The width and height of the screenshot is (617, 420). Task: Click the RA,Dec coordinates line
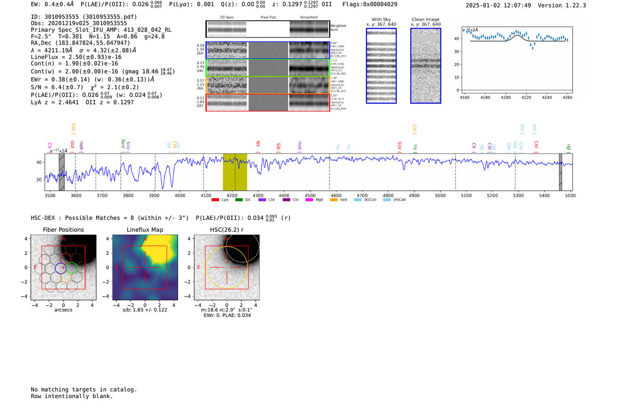[81, 43]
